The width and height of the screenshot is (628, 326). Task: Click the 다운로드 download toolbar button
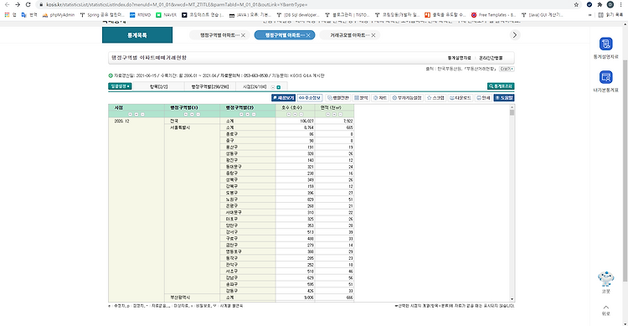pos(461,98)
